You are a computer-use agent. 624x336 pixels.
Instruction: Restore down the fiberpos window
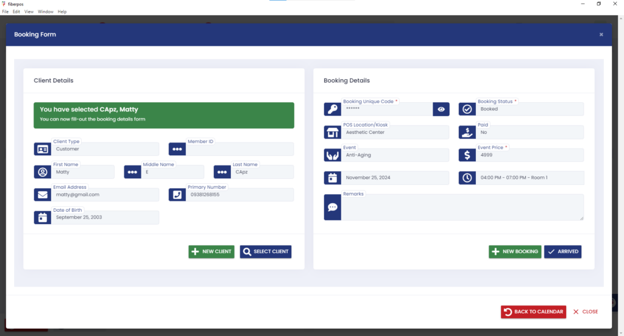tap(598, 4)
